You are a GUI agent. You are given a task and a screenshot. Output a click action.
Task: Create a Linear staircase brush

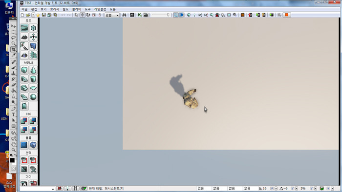[24, 88]
